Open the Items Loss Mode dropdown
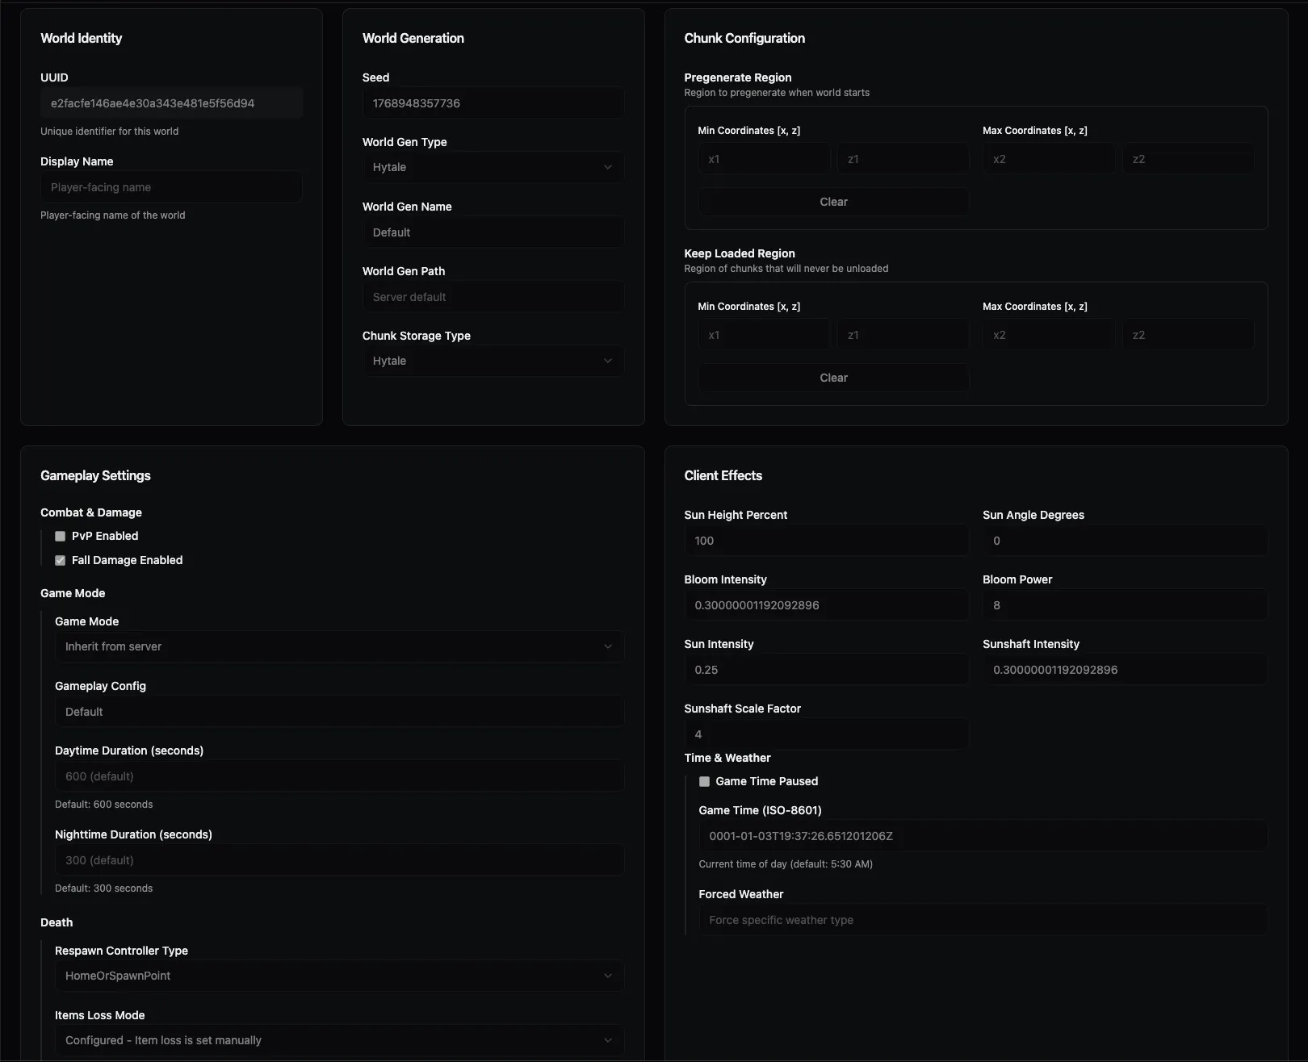This screenshot has height=1062, width=1308. point(338,1040)
